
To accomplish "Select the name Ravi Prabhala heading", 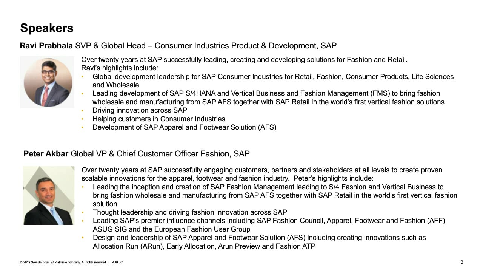I will [x=46, y=46].
